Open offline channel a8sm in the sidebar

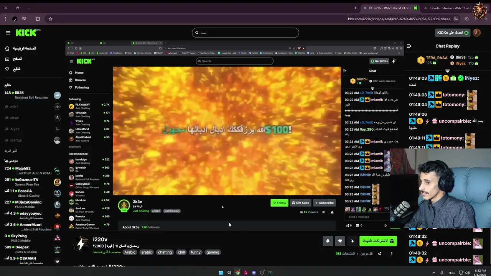(32, 118)
